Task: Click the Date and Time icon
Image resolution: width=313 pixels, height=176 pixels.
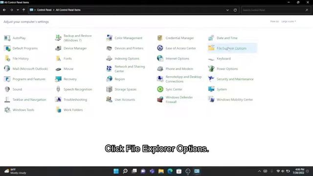Action: point(211,38)
